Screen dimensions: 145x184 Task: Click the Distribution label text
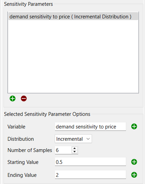click(21, 139)
